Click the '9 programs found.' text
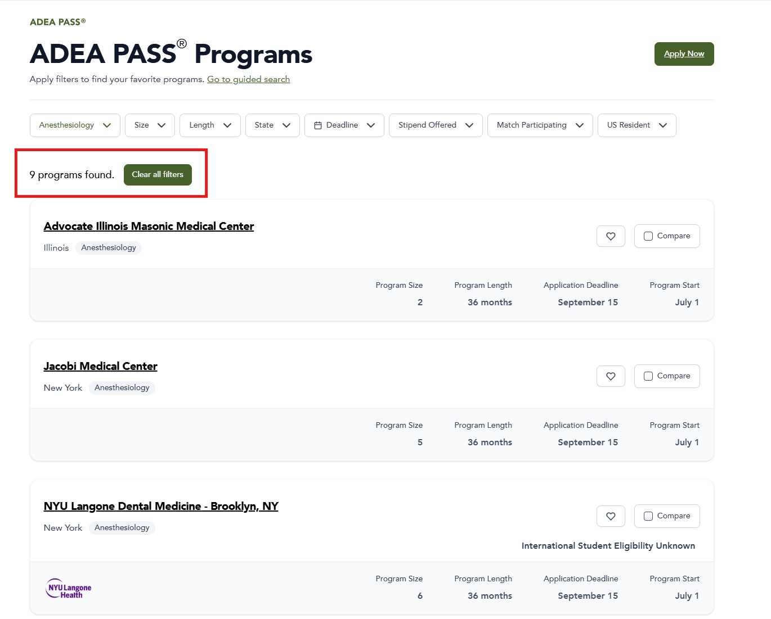Viewport: 771px width, 619px height. (72, 175)
